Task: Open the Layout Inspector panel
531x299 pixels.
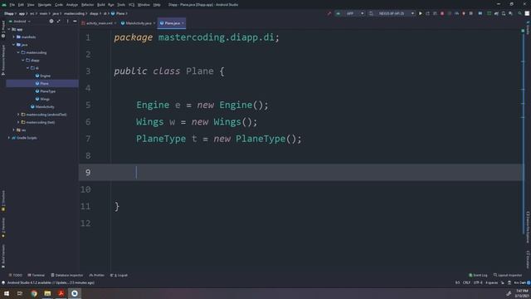Action: tap(508, 275)
